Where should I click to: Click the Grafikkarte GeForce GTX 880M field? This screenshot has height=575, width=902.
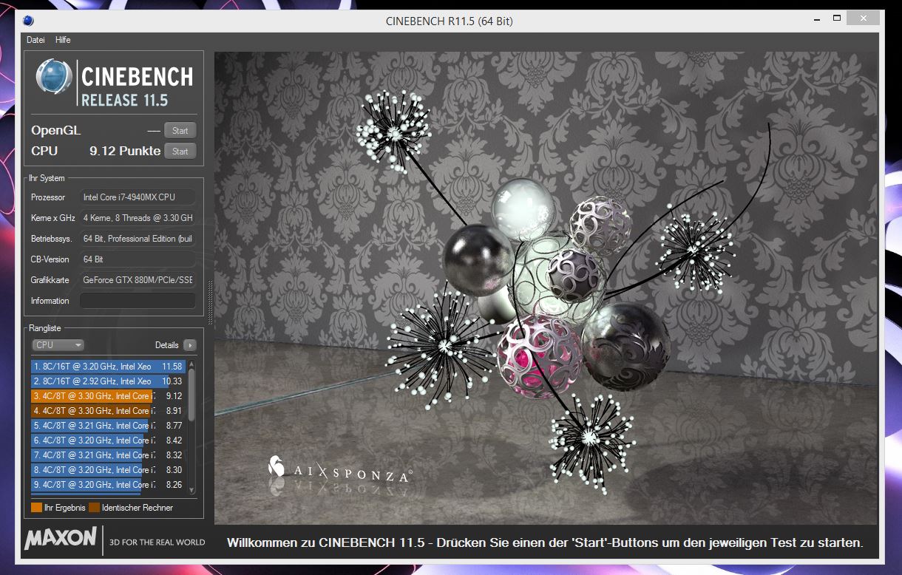coord(138,280)
